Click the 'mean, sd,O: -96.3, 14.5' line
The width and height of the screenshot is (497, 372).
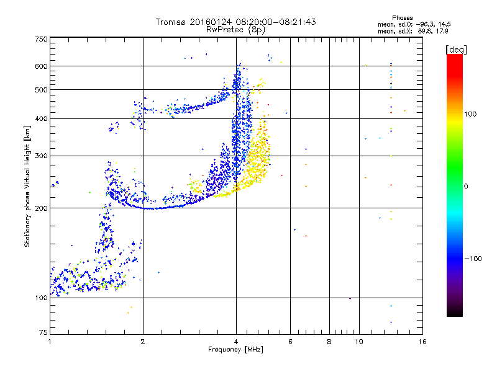[x=414, y=24]
